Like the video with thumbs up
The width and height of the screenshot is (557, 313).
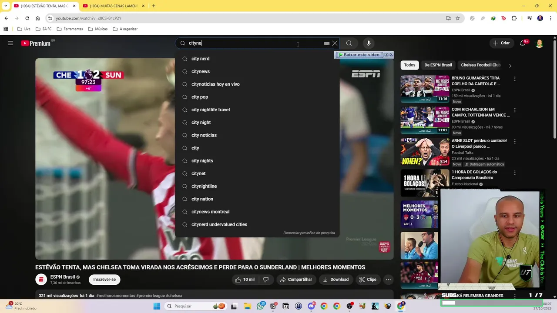pos(245,280)
